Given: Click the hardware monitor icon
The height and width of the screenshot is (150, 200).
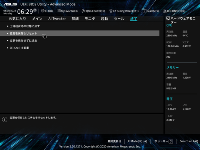Looking at the screenshot, I should pos(168,18).
